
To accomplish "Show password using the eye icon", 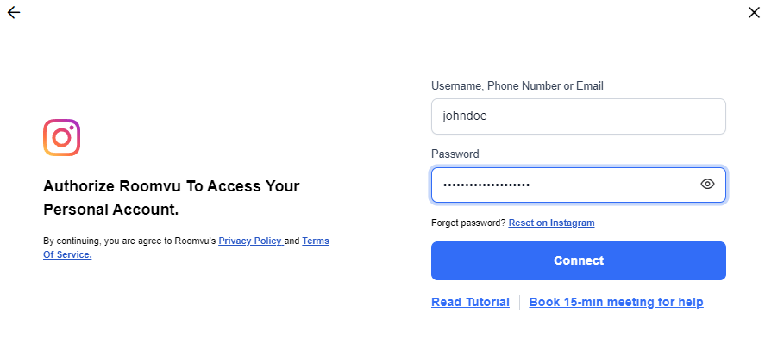I will coord(708,184).
